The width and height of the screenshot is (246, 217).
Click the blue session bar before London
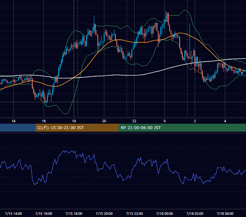pyautogui.click(x=18, y=128)
